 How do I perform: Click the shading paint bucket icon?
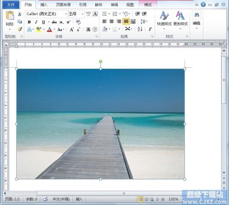point(105,29)
